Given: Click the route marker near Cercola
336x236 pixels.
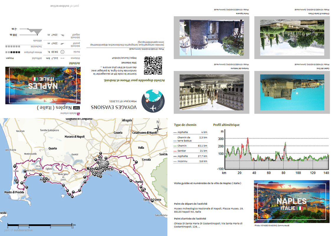Looking at the screenshot, I should point(136,162).
